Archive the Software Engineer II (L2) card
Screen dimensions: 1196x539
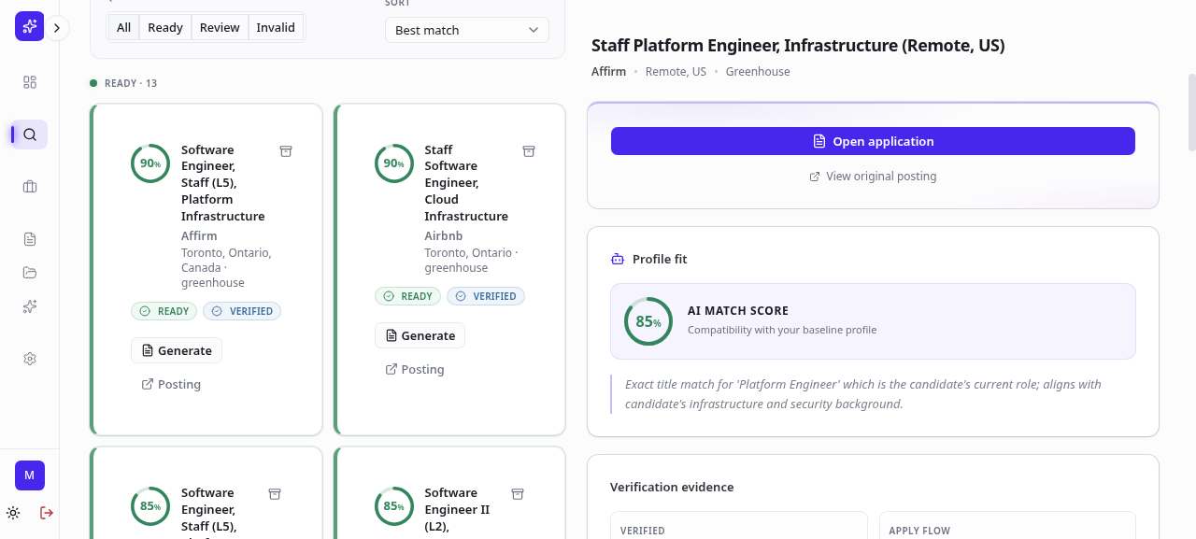[518, 494]
